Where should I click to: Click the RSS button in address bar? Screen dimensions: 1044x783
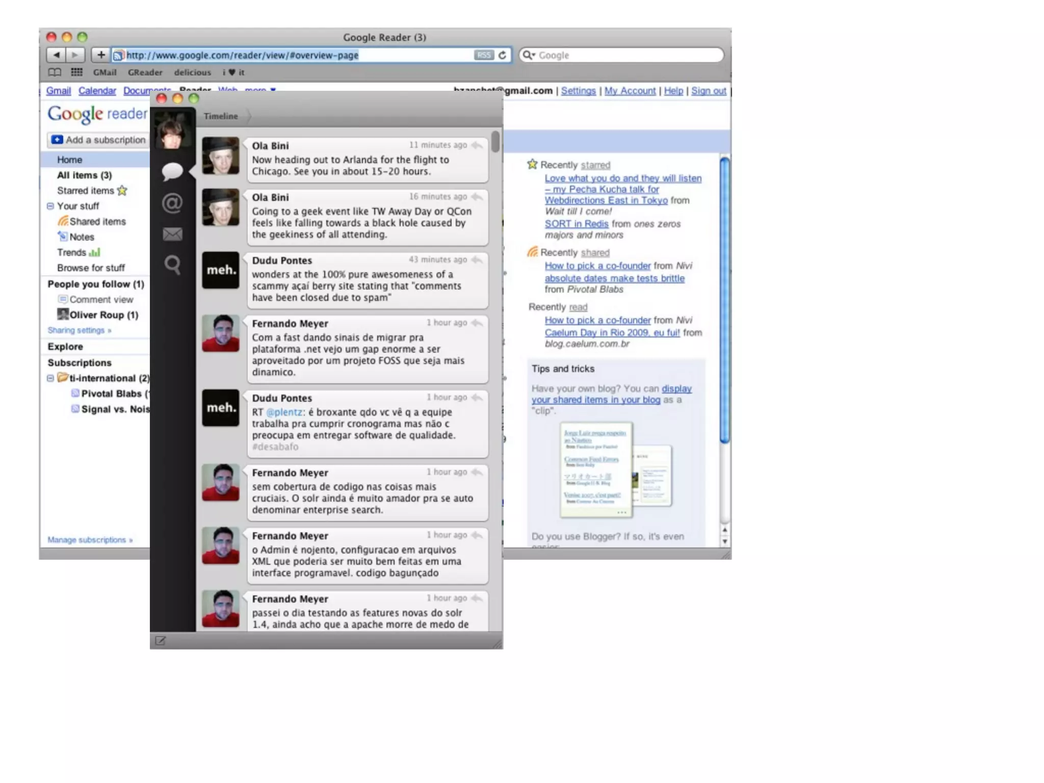pos(484,55)
